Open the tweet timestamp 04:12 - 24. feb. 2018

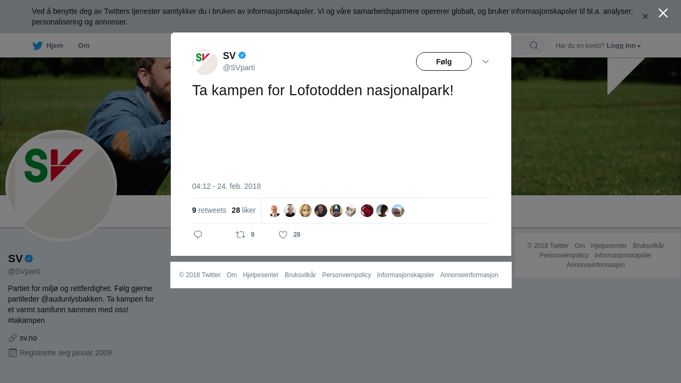pos(226,186)
